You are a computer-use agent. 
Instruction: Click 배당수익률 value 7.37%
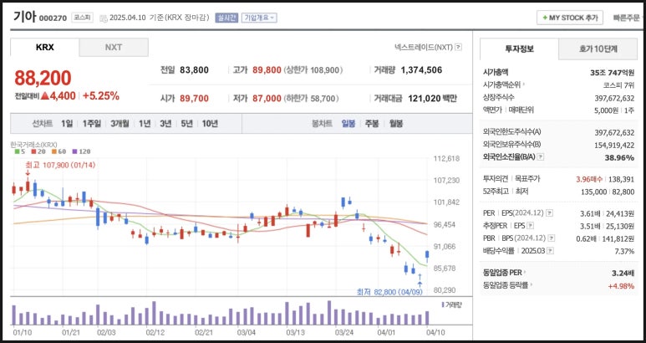624,251
